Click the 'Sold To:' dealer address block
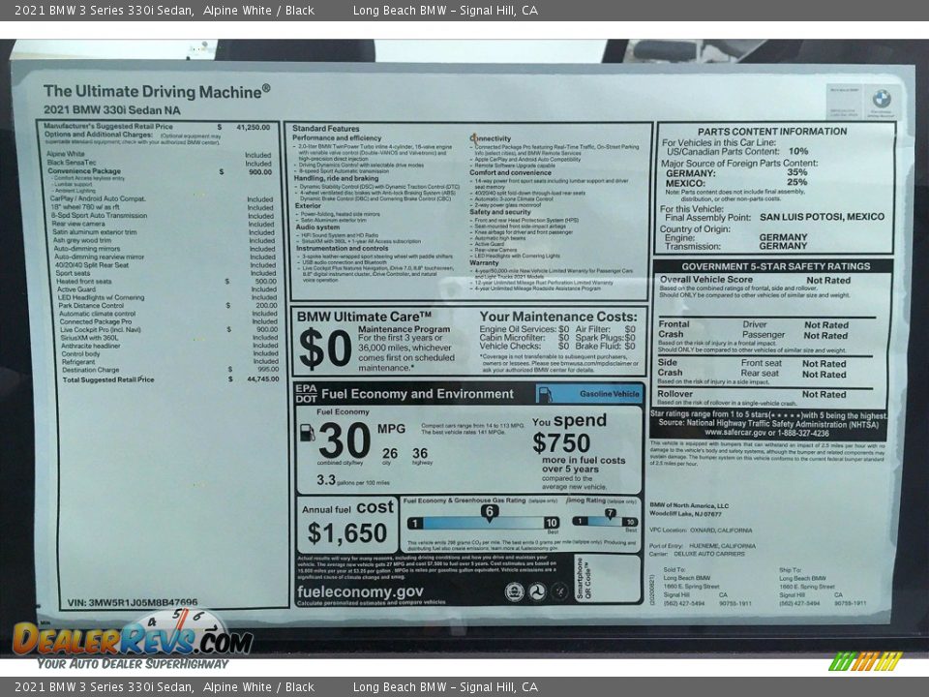 (707, 587)
